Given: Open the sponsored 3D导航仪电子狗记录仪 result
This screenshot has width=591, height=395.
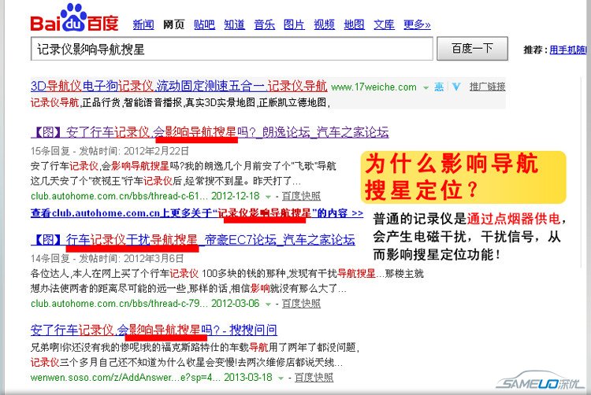Looking at the screenshot, I should click(x=179, y=86).
